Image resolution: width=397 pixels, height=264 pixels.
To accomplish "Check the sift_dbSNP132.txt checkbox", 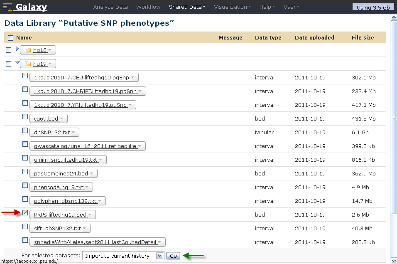I will click(x=25, y=226).
